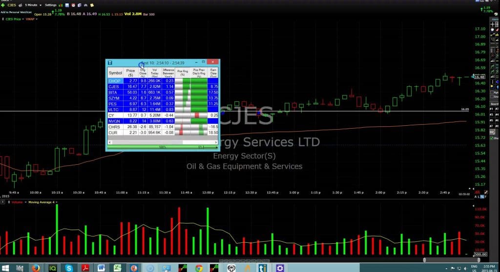This screenshot has height=272, width=500.
Task: Sort by the Vol Today column header
Action: [x=154, y=73]
